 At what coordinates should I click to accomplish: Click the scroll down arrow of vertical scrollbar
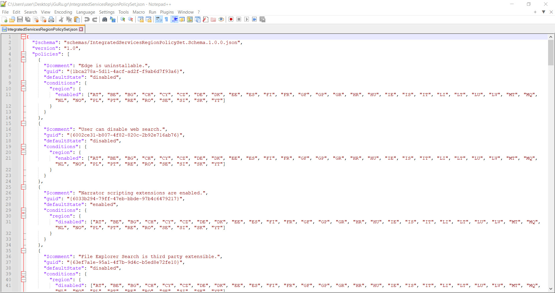pyautogui.click(x=551, y=289)
